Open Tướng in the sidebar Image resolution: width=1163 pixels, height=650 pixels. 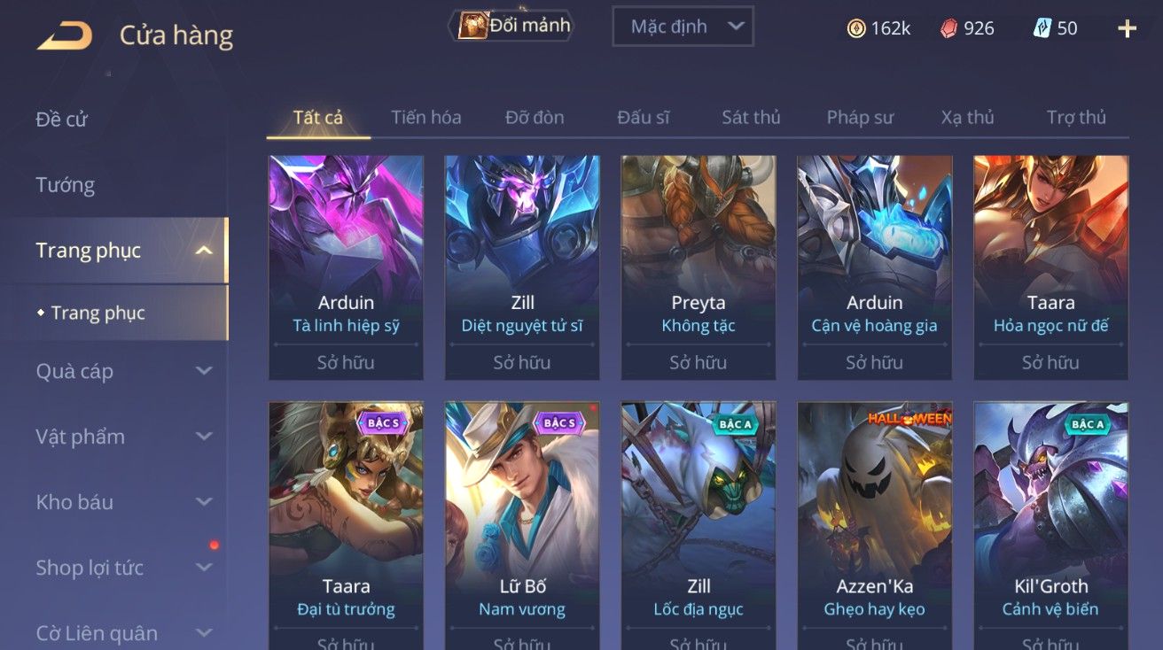point(65,185)
